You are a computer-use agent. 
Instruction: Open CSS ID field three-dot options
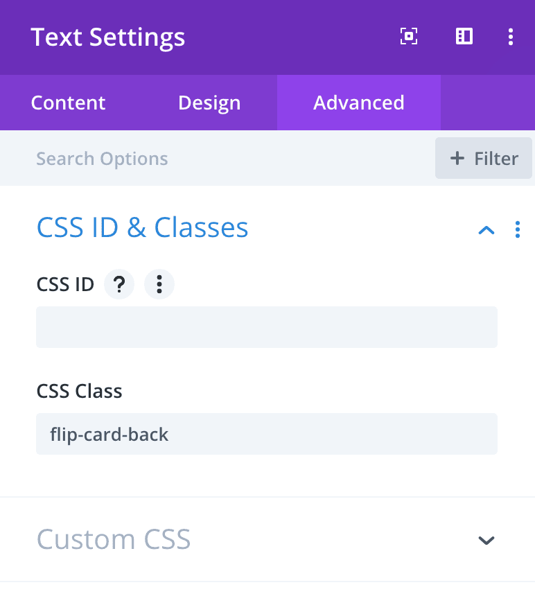click(159, 284)
